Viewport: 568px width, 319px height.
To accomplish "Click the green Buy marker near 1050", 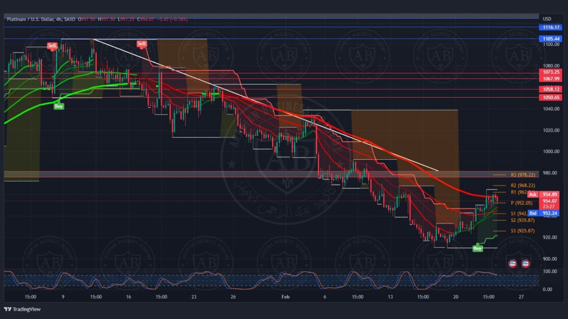I will point(59,106).
